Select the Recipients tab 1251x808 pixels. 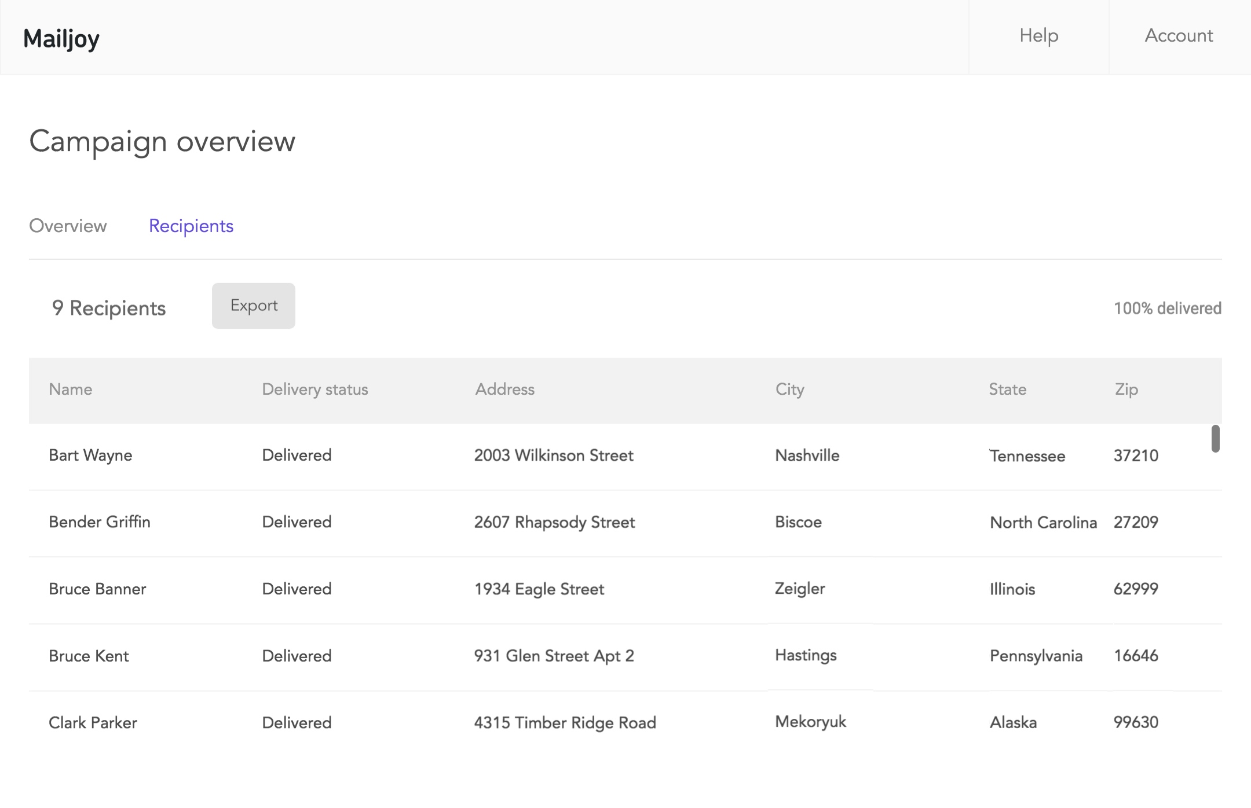click(x=191, y=226)
